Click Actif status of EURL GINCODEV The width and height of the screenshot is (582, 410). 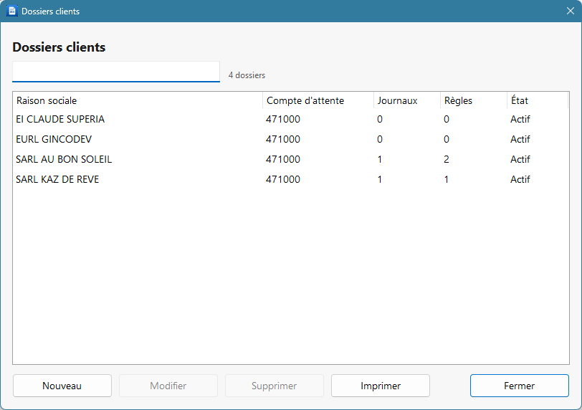520,139
